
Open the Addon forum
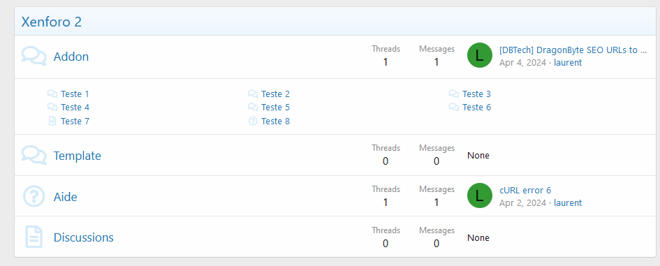point(71,57)
